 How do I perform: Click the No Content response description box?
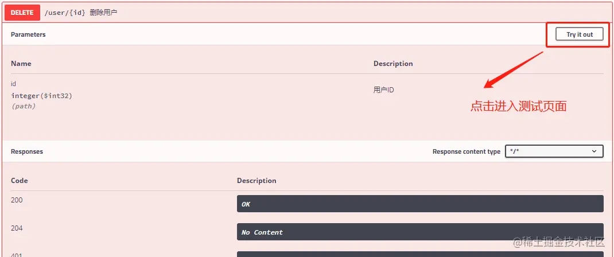[420, 232]
